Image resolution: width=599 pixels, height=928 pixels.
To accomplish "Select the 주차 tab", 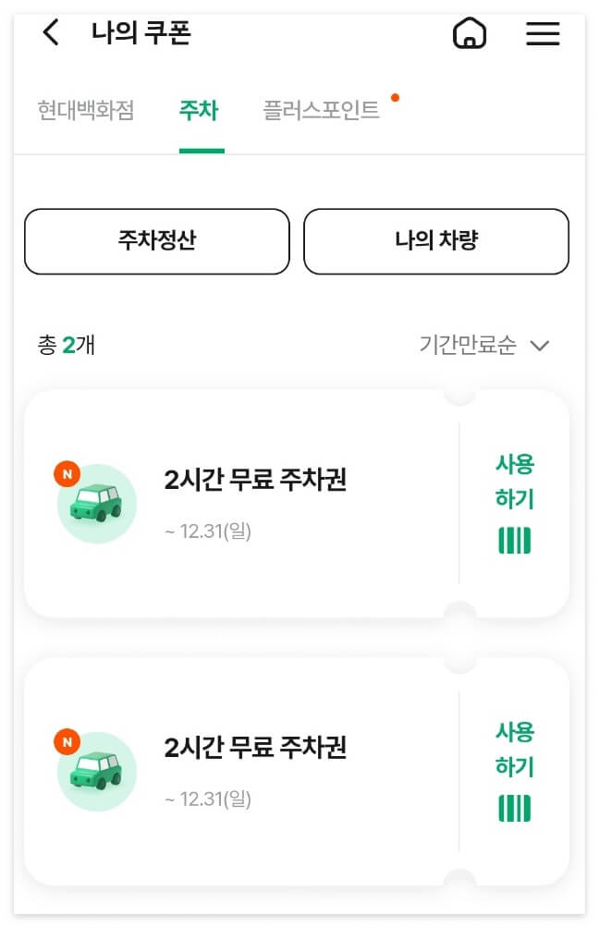I will pyautogui.click(x=201, y=109).
